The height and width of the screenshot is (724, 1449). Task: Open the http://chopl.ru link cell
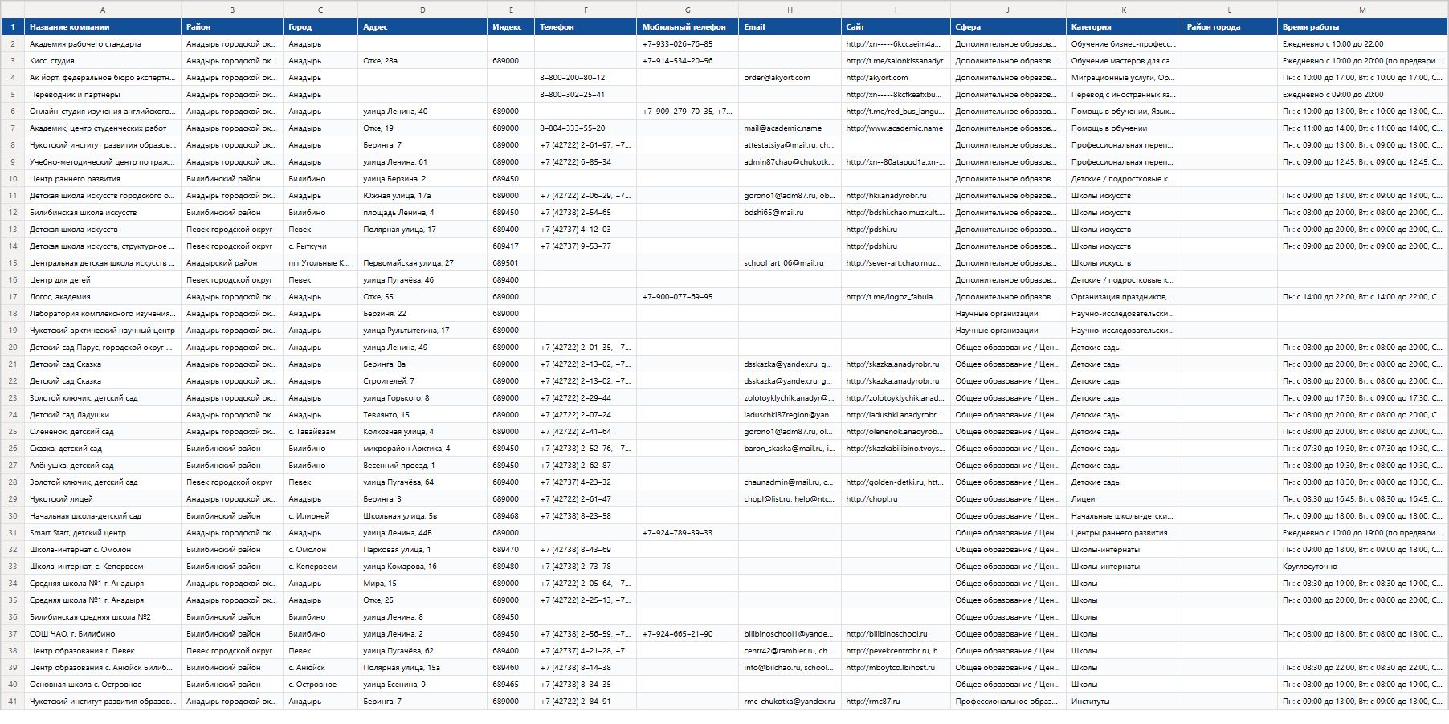[896, 499]
